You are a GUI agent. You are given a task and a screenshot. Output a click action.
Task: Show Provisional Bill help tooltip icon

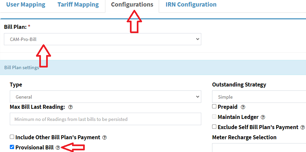click(58, 148)
